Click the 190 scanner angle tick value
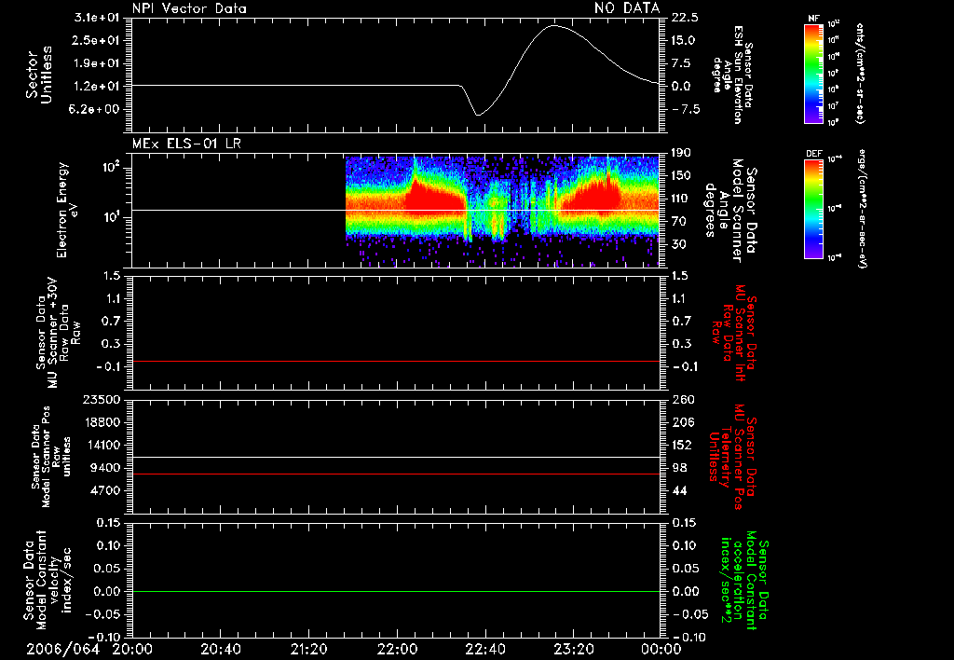 [681, 153]
